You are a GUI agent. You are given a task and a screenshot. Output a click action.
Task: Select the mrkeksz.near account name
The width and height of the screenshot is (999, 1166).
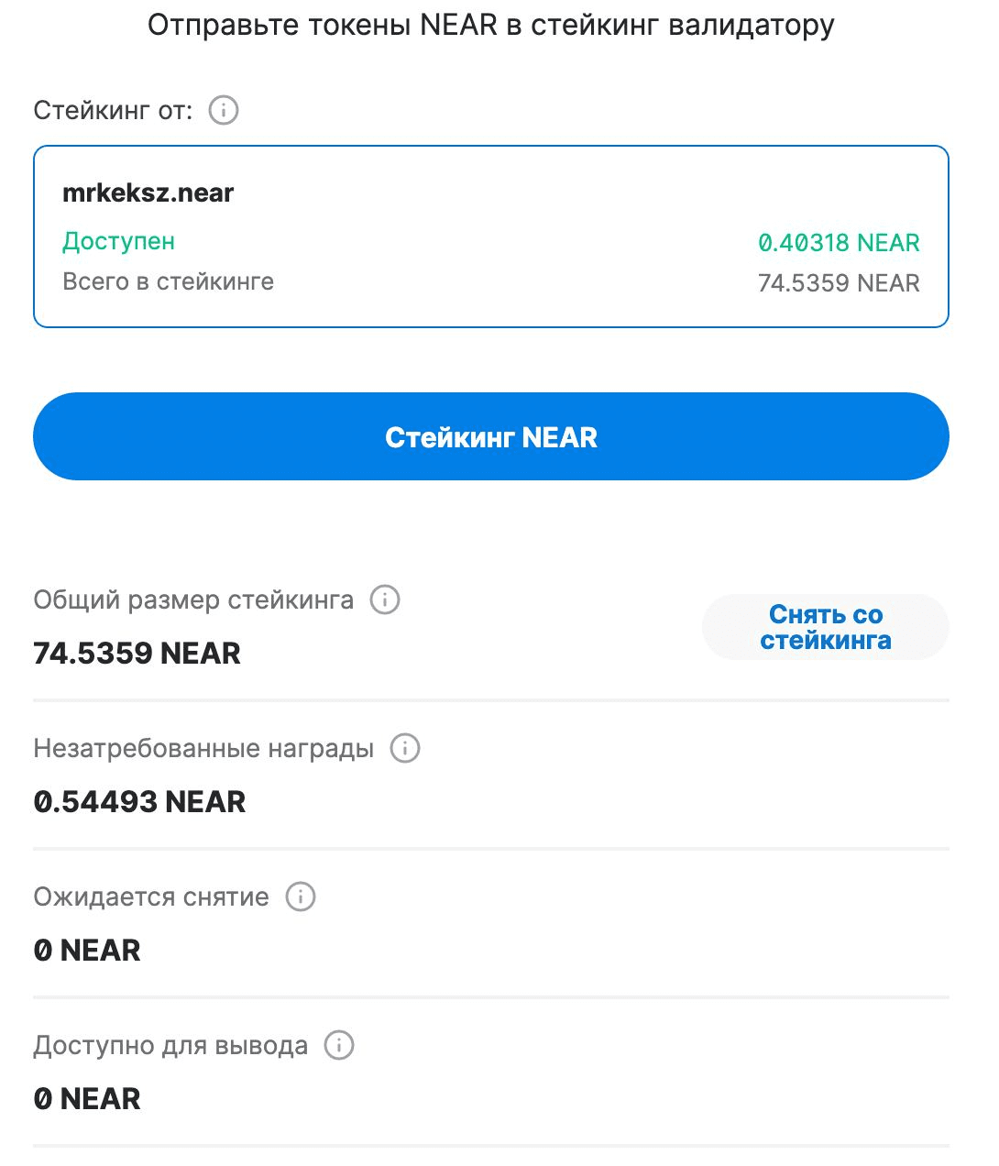148,193
